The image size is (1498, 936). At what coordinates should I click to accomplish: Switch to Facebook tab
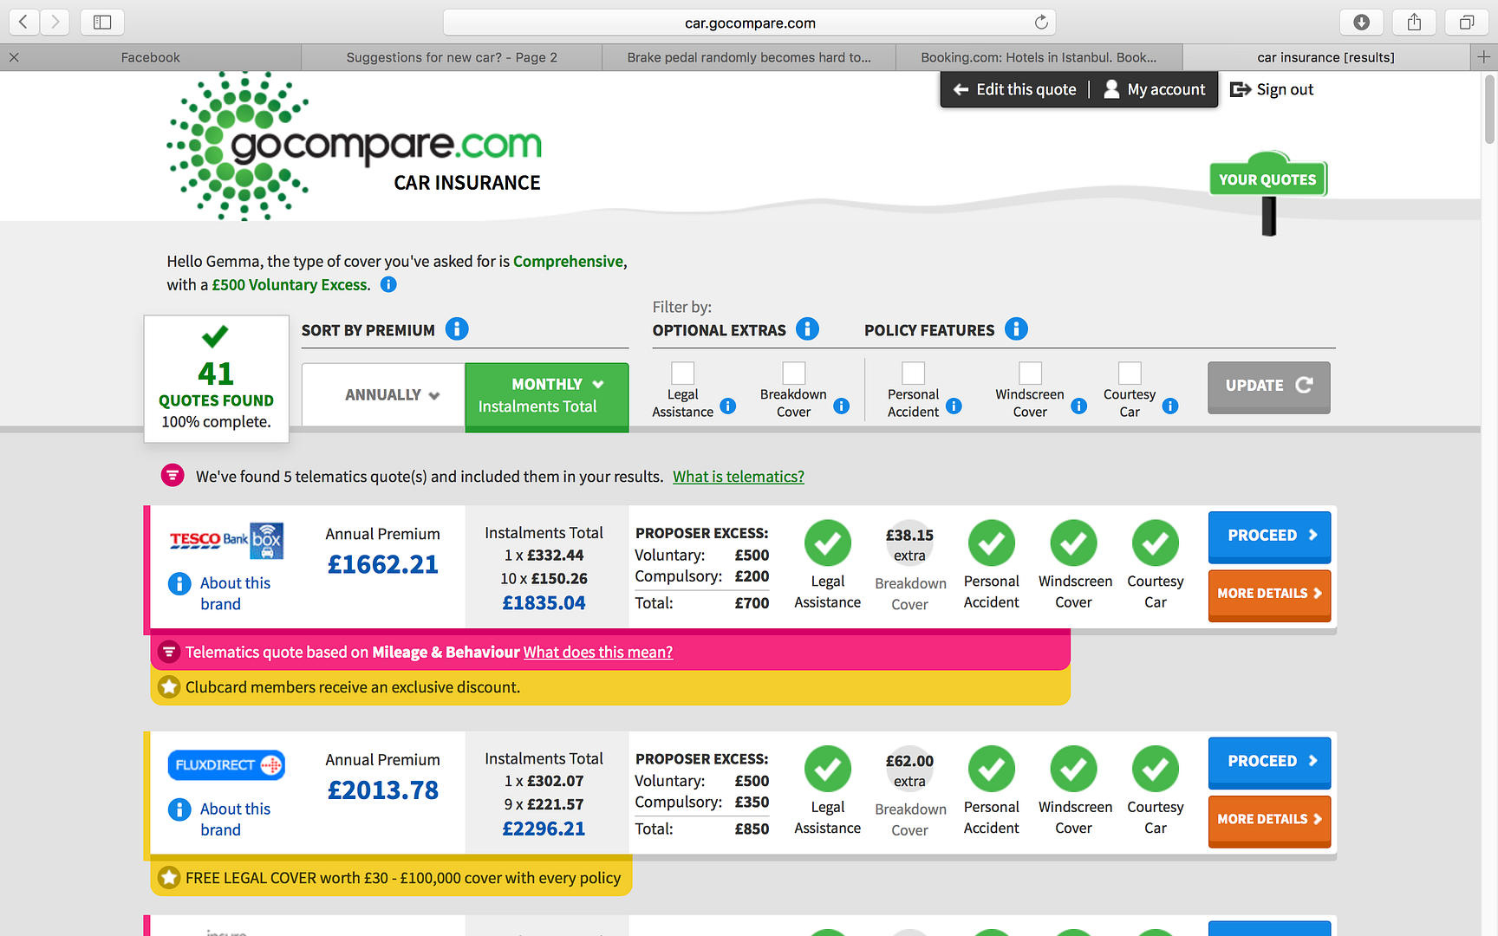pos(151,57)
